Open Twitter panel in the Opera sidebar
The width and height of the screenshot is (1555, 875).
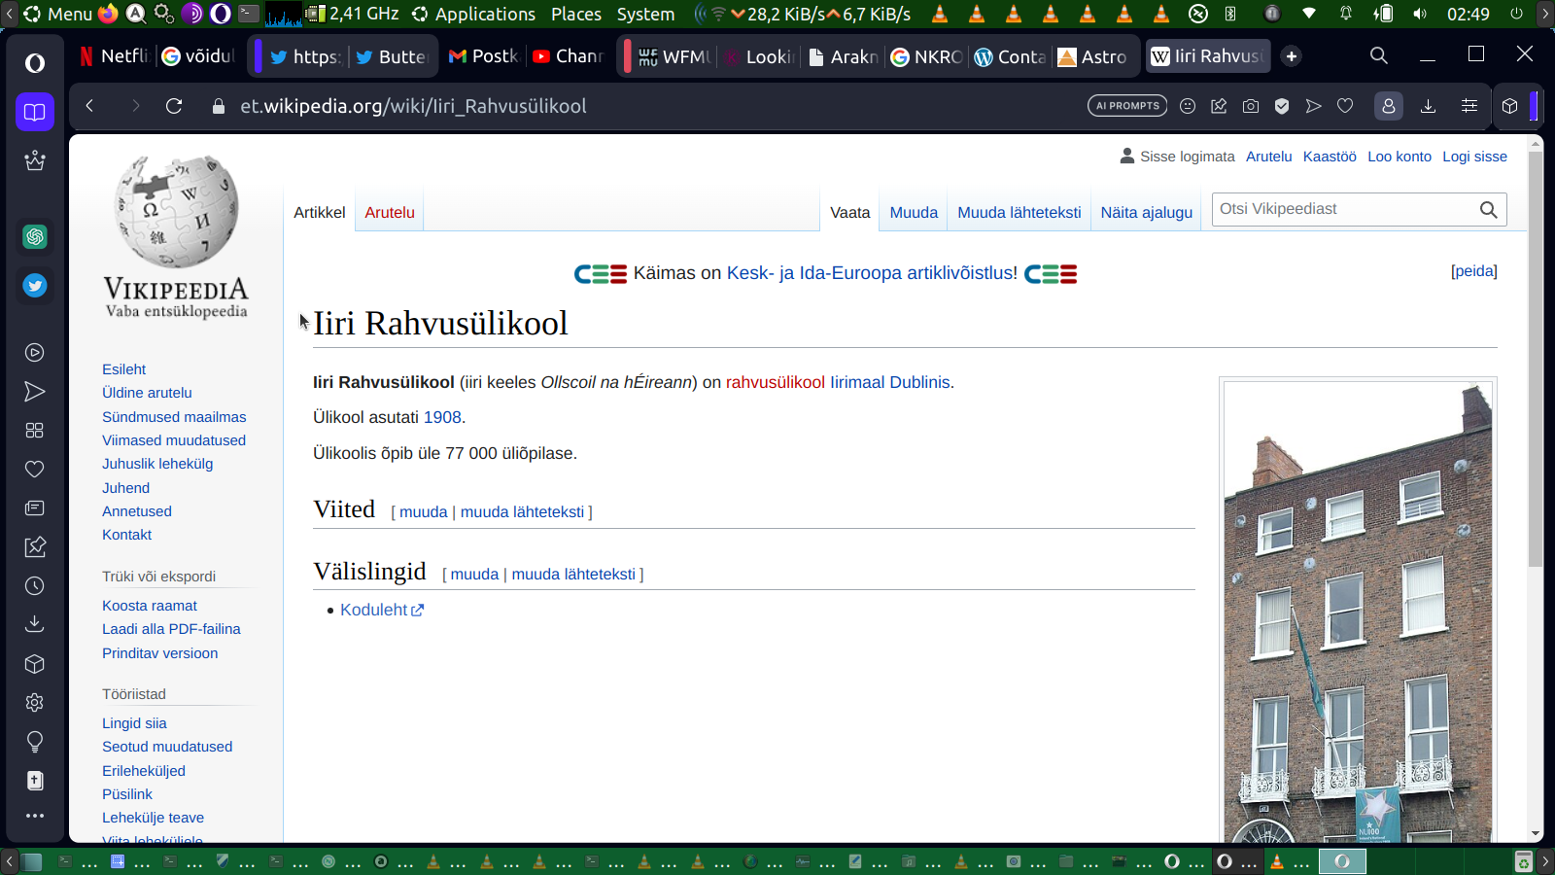[x=35, y=286]
